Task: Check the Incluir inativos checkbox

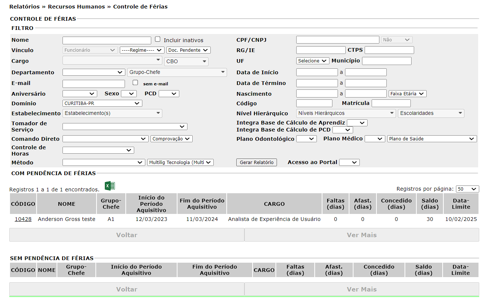Action: 158,39
